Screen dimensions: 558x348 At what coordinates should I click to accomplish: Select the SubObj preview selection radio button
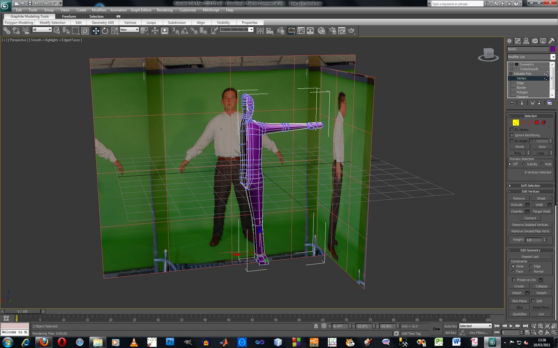point(523,164)
